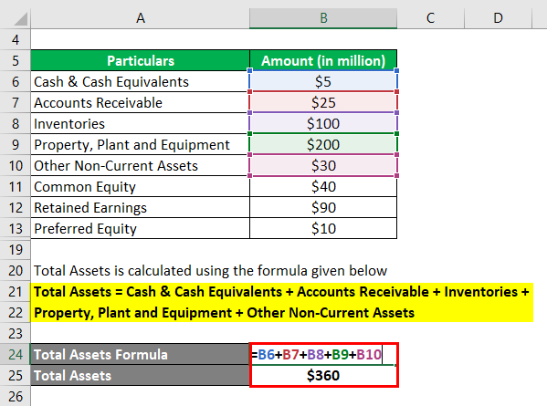This screenshot has height=406, width=547.
Task: Select row 25 header
Action: (x=15, y=375)
